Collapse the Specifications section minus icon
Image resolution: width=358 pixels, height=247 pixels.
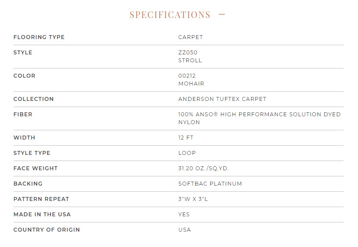pos(222,14)
